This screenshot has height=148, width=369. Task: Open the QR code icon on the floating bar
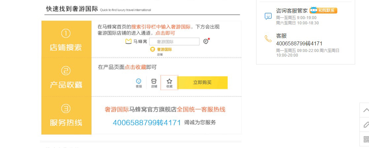coord(366,139)
